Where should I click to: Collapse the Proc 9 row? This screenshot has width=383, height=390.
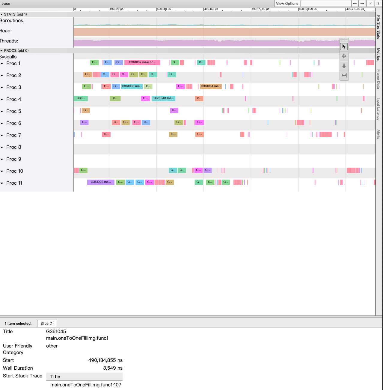click(2, 159)
